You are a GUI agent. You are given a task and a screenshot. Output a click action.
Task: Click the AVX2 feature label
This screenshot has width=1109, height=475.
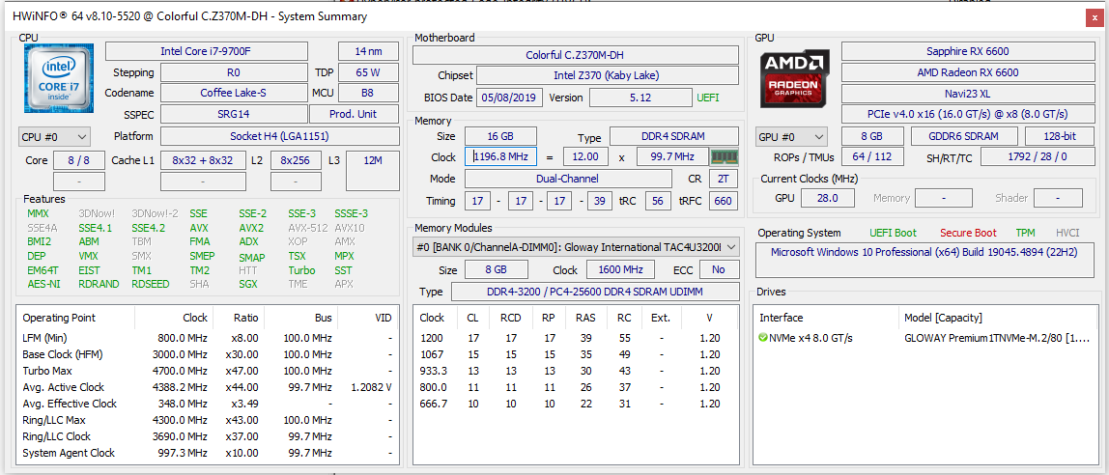251,228
